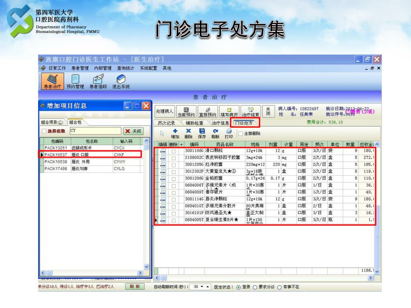Click edit icon for 大黄蛰虫丸 row

click(163, 172)
